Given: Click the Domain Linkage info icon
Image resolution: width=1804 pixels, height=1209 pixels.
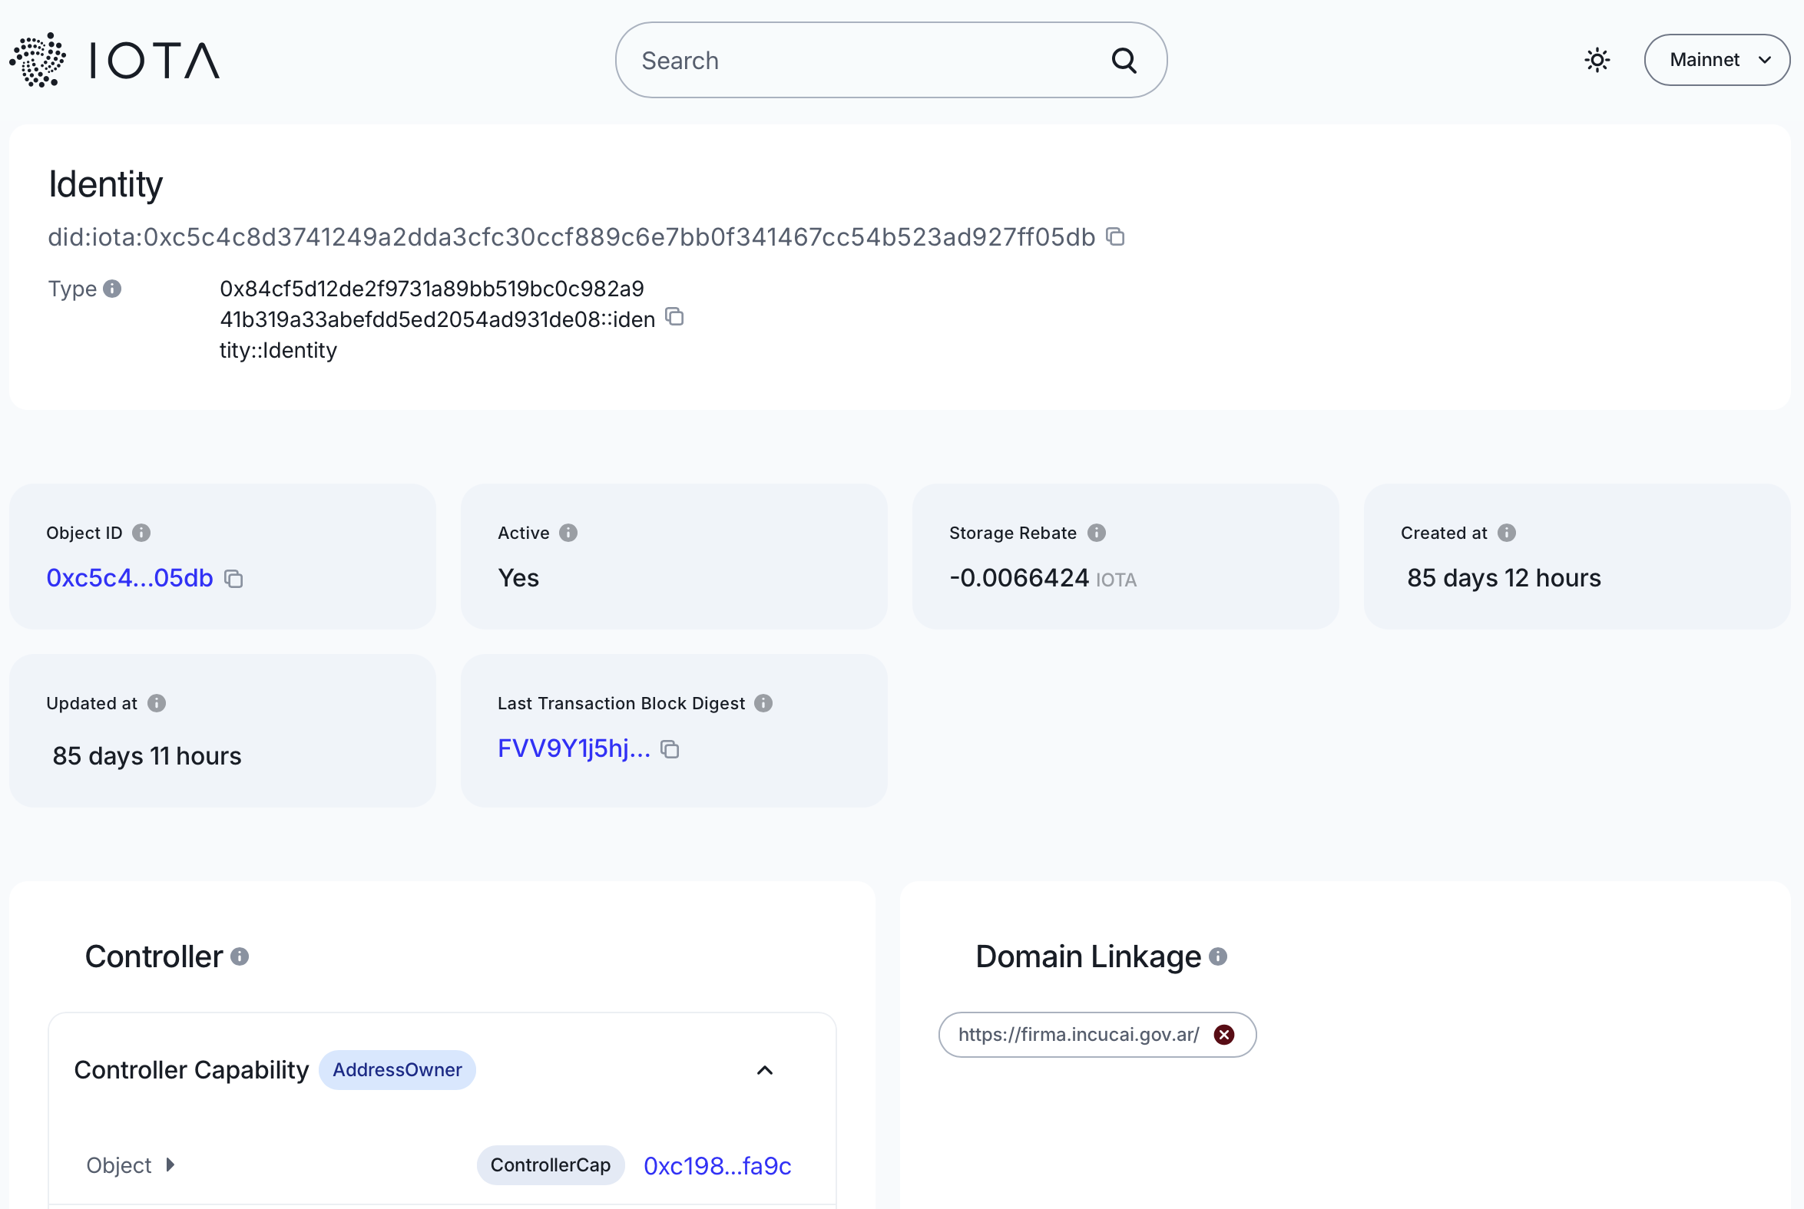Looking at the screenshot, I should (x=1218, y=957).
